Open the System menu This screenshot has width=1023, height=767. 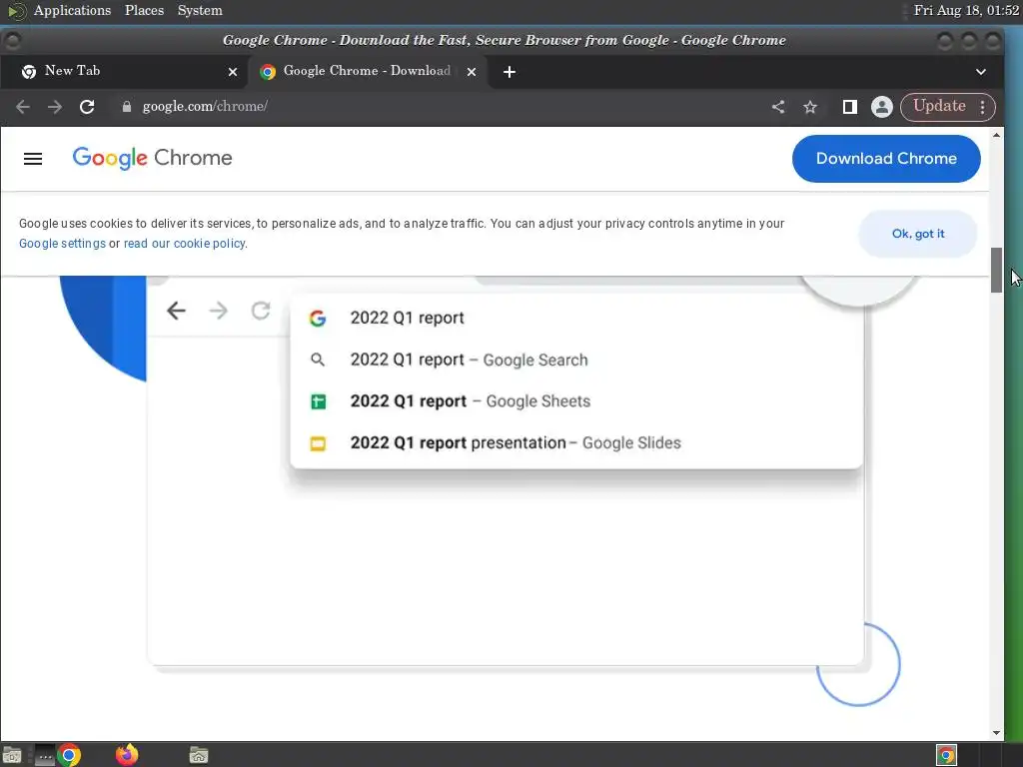[200, 10]
